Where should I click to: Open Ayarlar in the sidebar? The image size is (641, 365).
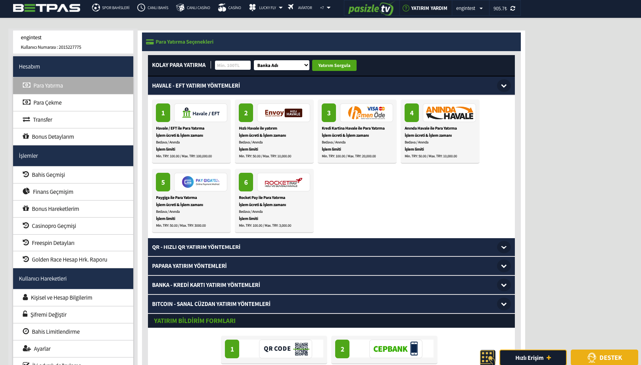(73, 349)
